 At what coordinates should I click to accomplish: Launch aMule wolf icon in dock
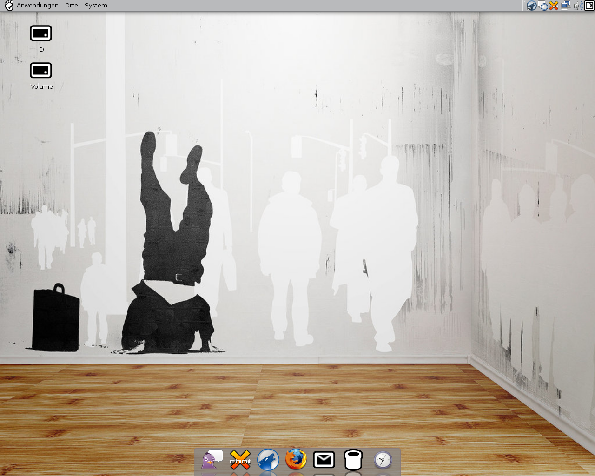click(268, 460)
